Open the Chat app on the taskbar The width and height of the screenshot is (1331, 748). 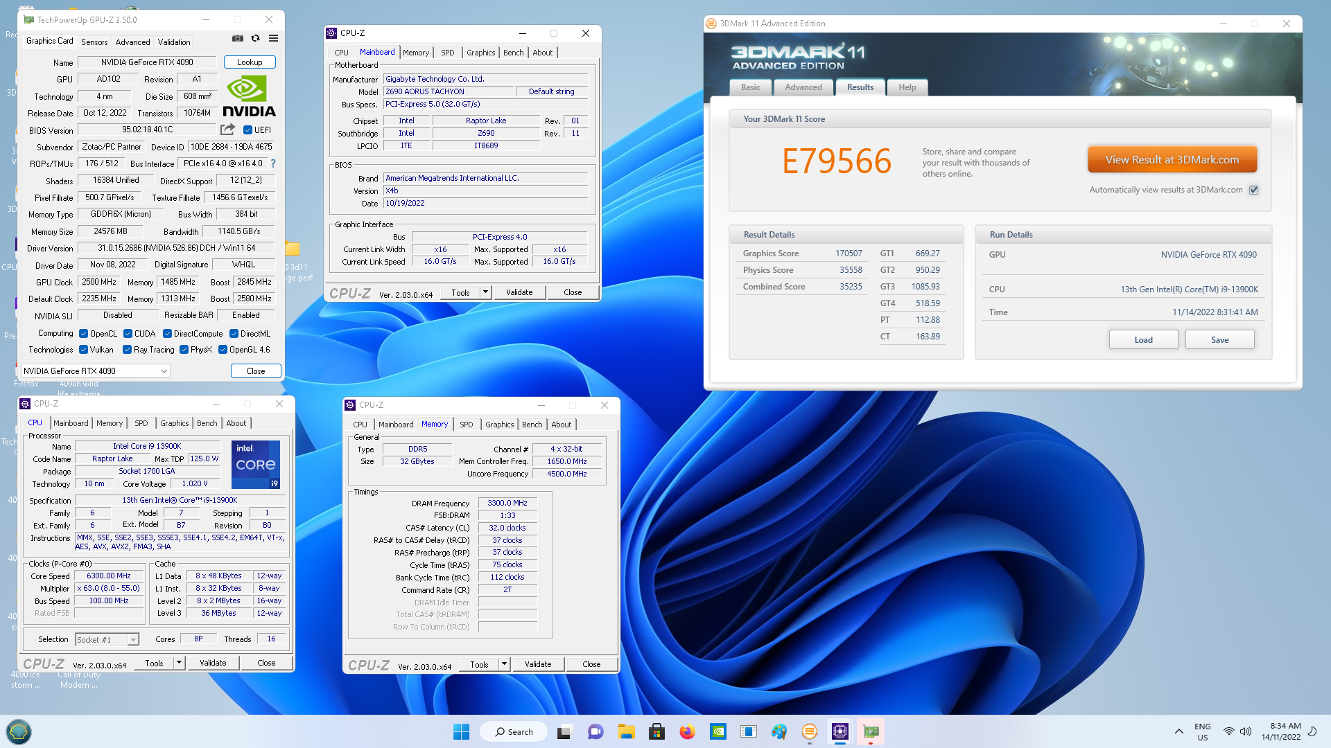coord(595,731)
